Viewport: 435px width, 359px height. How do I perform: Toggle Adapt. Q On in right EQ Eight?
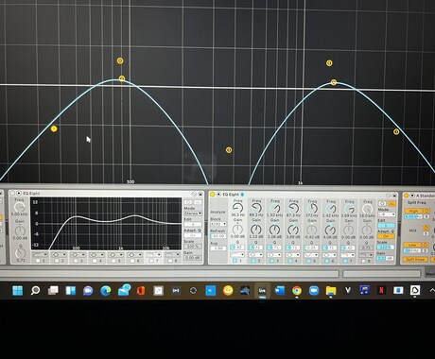pyautogui.click(x=387, y=236)
